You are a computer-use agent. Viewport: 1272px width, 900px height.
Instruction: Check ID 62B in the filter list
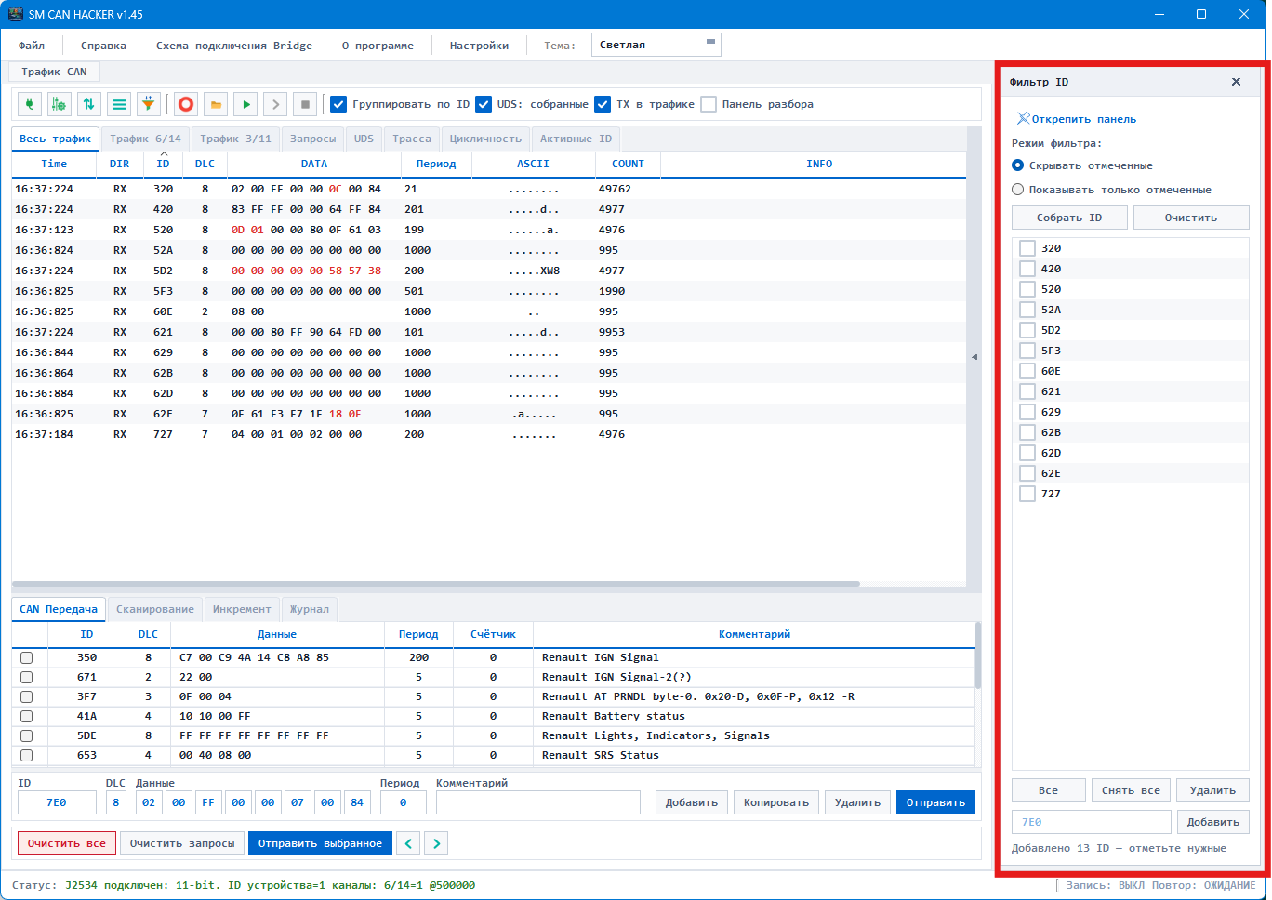point(1027,432)
